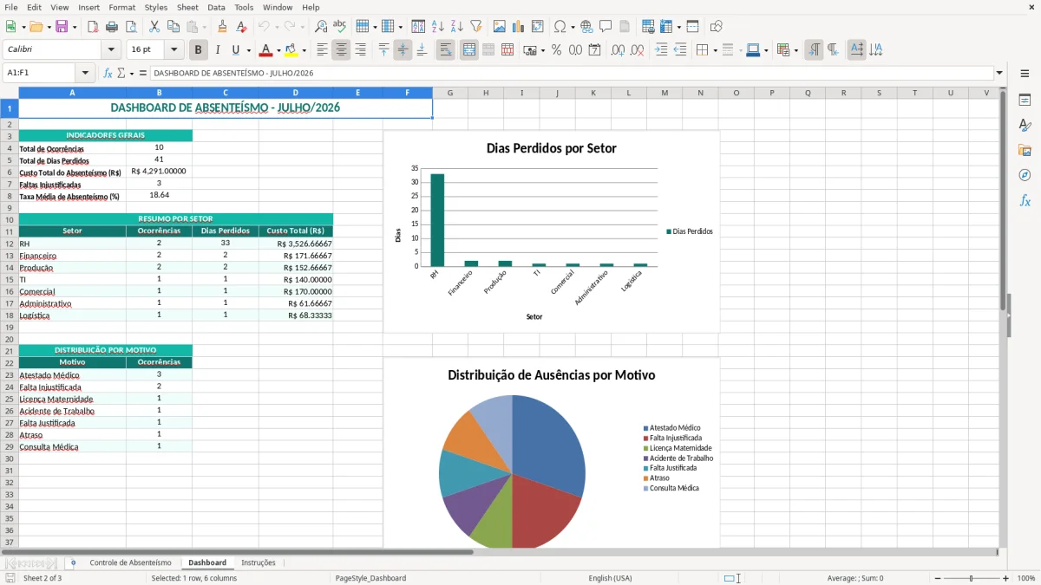Export directly as PDF
Screen dimensions: 1041x585
point(93,27)
